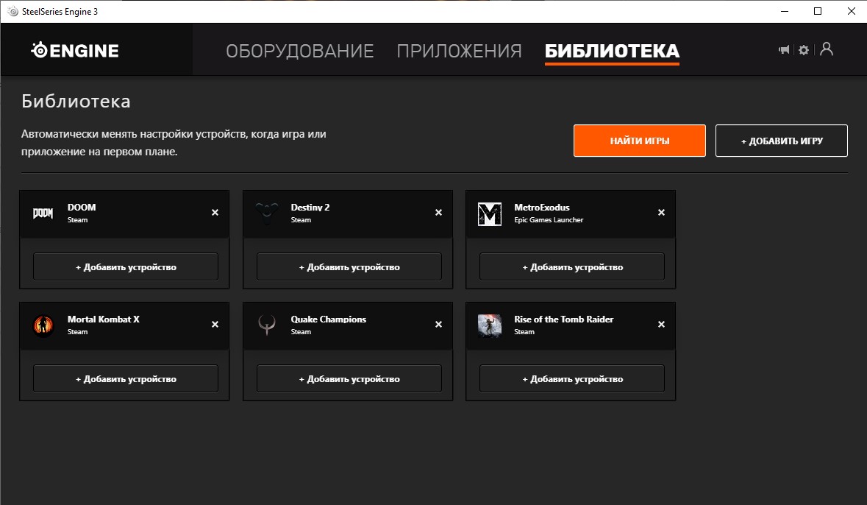The width and height of the screenshot is (867, 505).
Task: Click the Rise of the Tomb Raider icon
Action: click(x=489, y=325)
